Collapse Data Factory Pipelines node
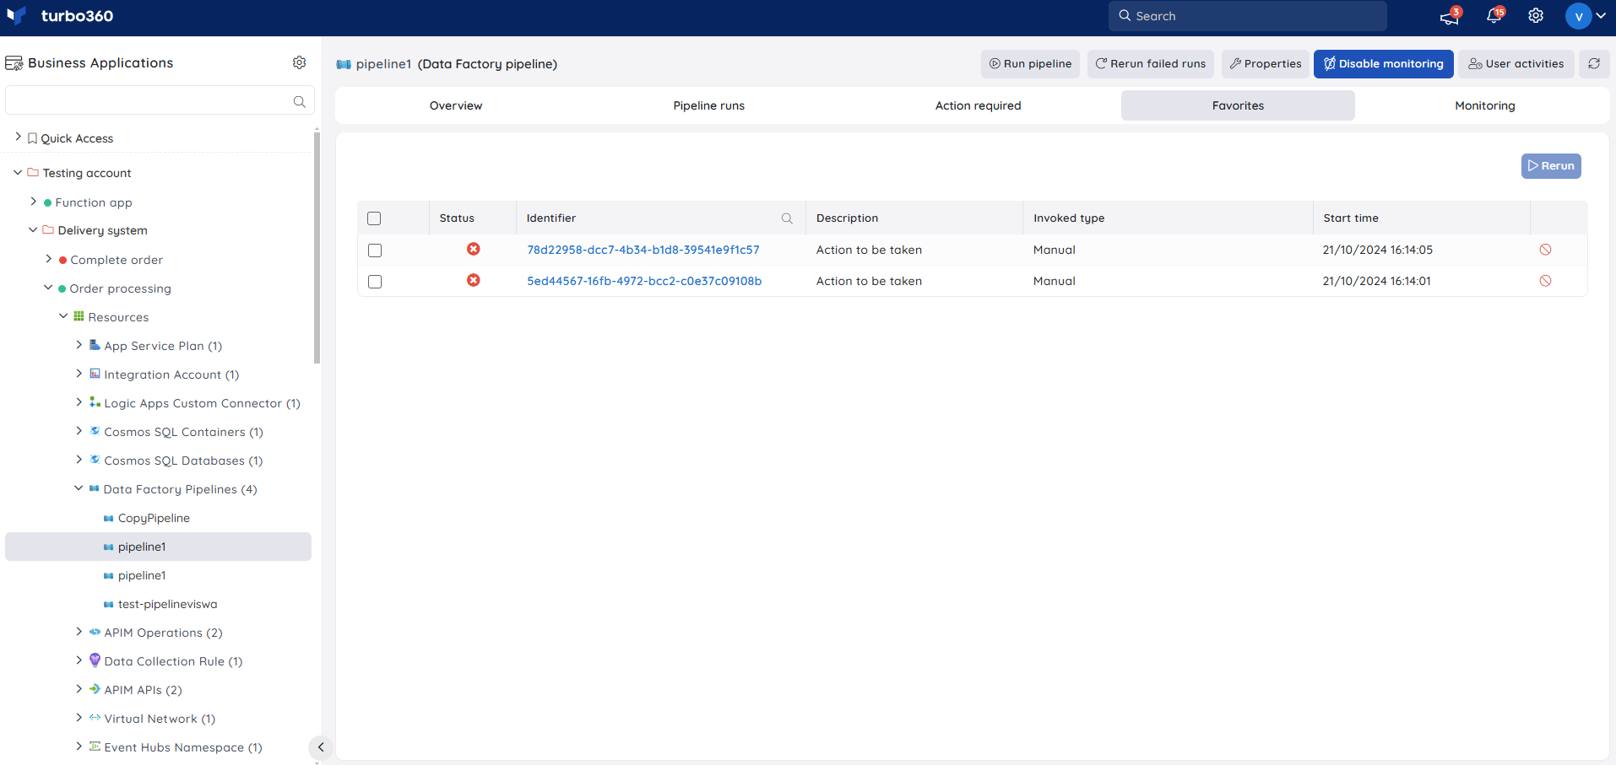The width and height of the screenshot is (1616, 765). click(79, 488)
